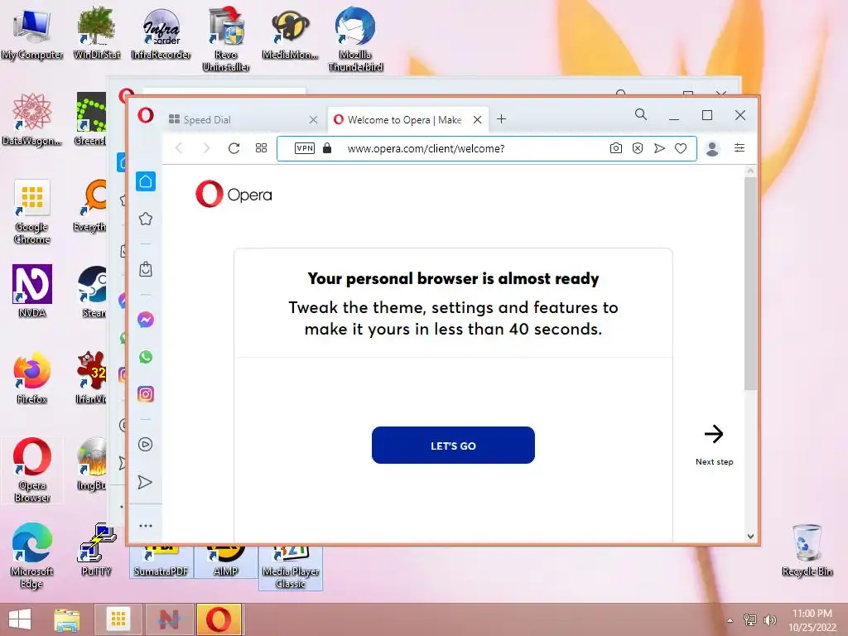The image size is (848, 636).
Task: Launch Instagram from the sidebar
Action: pyautogui.click(x=146, y=394)
